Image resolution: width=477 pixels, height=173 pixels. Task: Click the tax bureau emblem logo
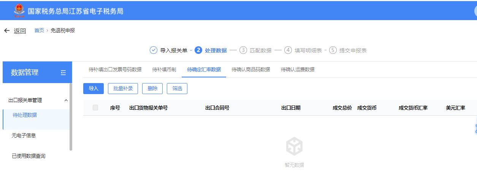[x=19, y=11]
